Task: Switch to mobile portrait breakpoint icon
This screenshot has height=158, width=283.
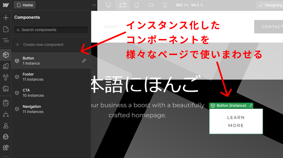Action: coord(165,5)
